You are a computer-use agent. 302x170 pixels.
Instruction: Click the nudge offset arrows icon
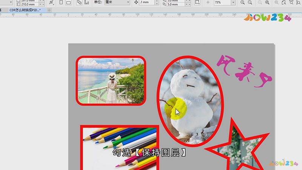[x=136, y=2]
